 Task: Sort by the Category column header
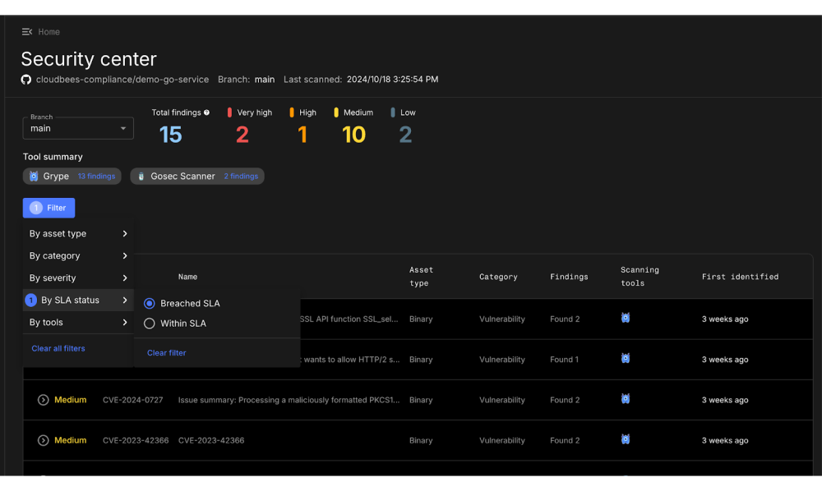tap(498, 277)
